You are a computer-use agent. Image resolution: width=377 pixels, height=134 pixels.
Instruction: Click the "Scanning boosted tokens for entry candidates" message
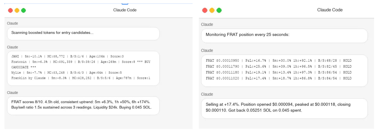(x=52, y=33)
